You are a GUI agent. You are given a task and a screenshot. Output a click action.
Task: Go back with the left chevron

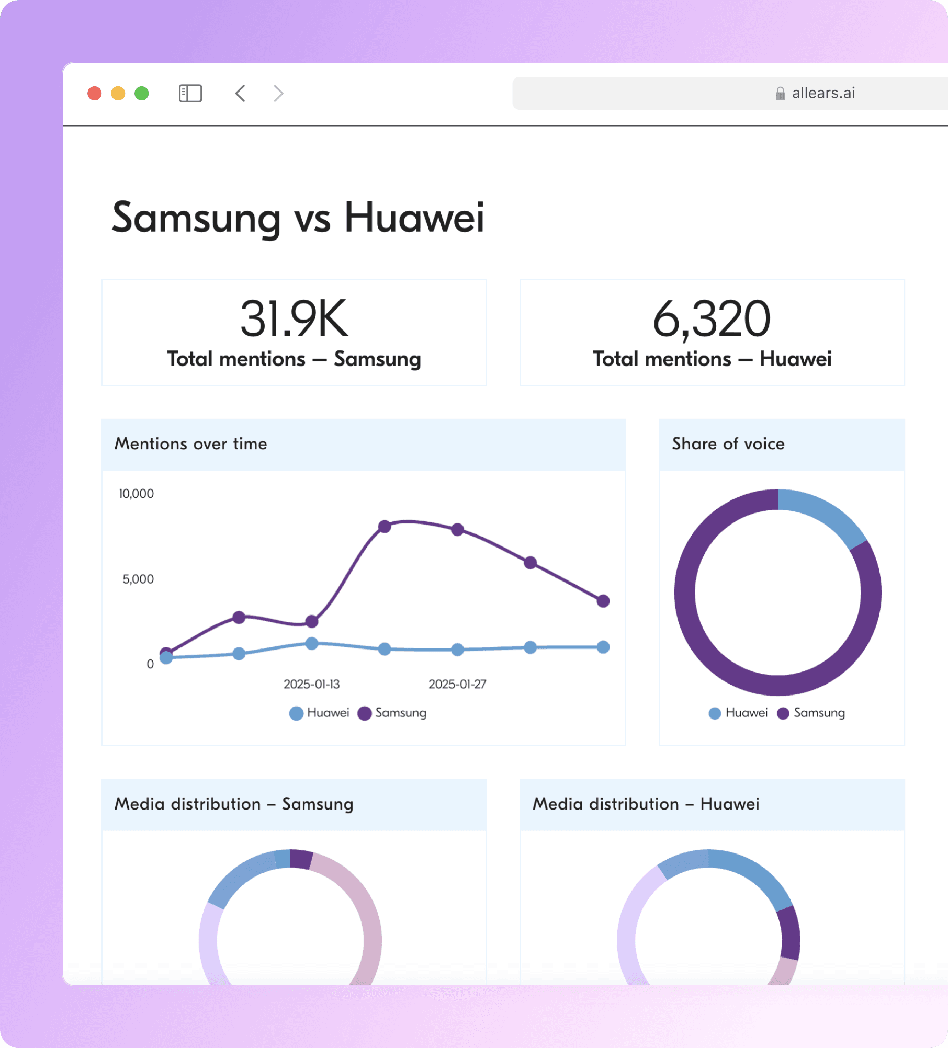pos(240,94)
